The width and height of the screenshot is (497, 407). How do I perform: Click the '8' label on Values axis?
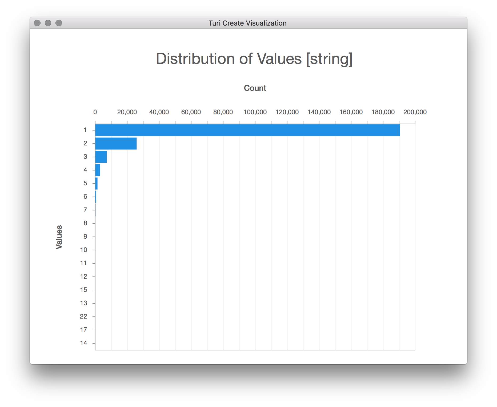(x=85, y=223)
